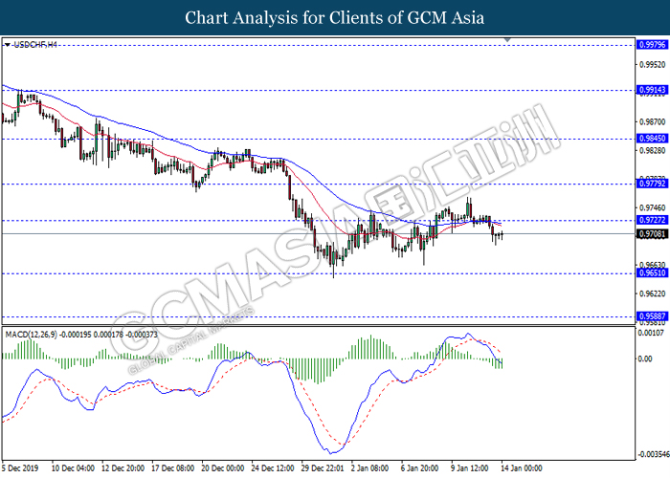The height and width of the screenshot is (478, 670).
Task: Select the 0.96220 axis price value
Action: (653, 293)
